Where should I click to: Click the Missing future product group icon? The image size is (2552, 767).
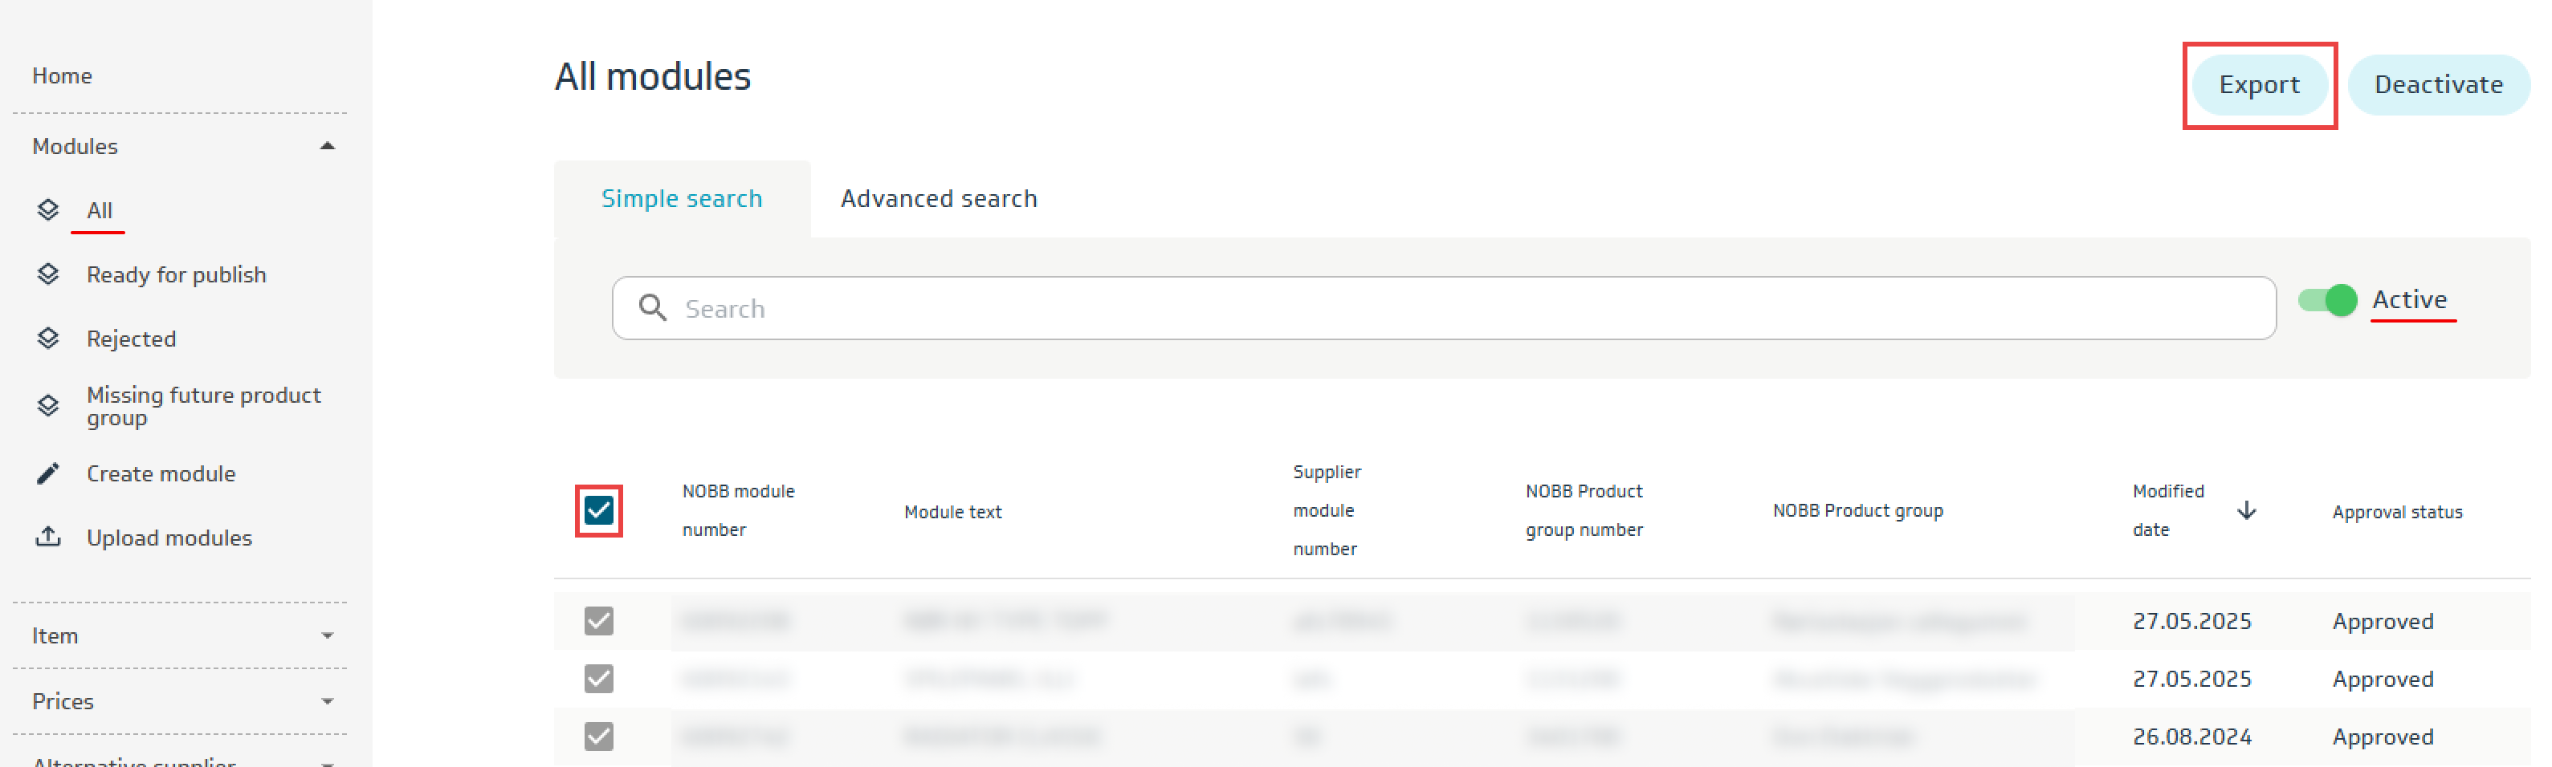pos(47,406)
